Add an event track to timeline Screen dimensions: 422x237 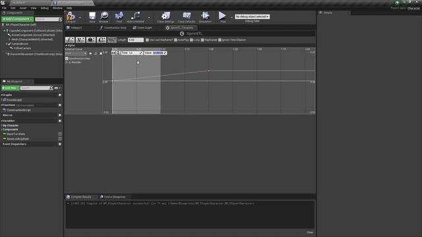[91, 39]
